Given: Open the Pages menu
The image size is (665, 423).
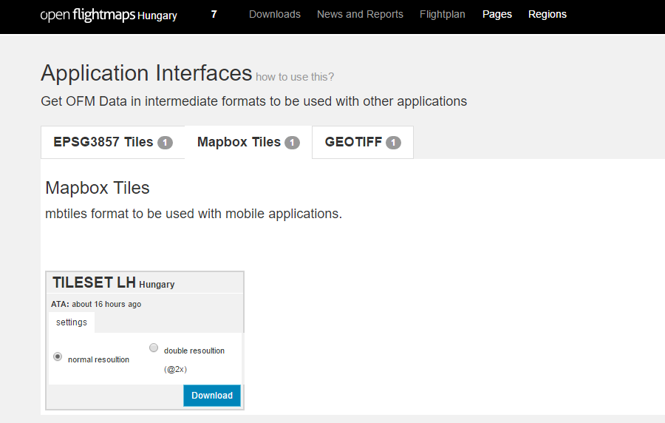Looking at the screenshot, I should [497, 14].
